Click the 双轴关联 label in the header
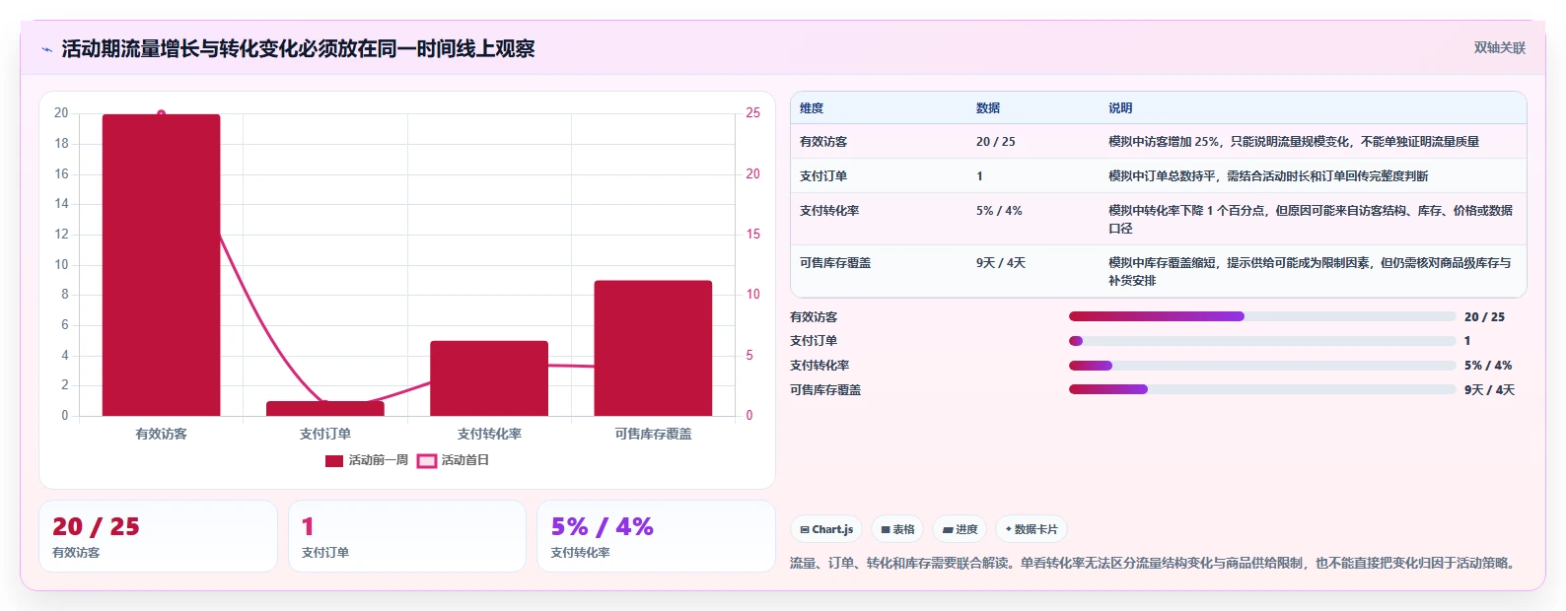Viewport: 1566px width, 611px height. (1499, 47)
